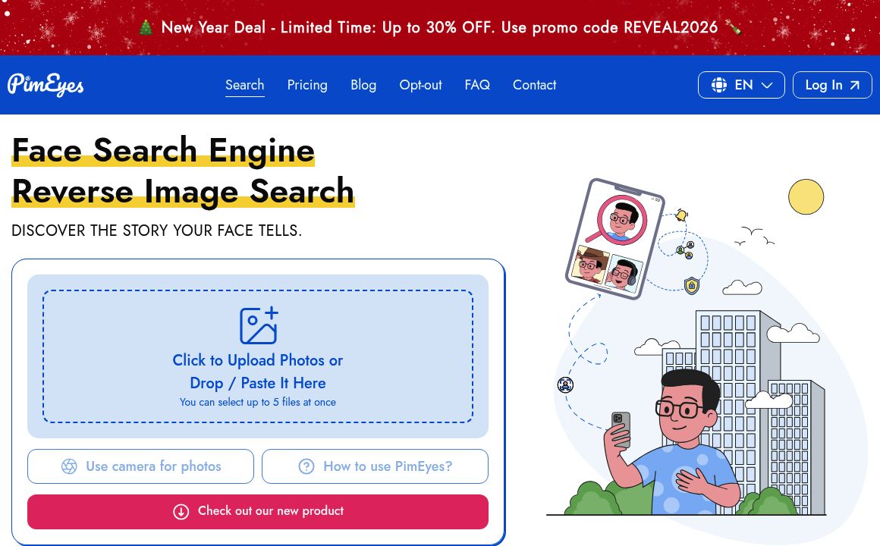Open the EN language selector
Viewport: 880px width, 546px height.
click(741, 85)
